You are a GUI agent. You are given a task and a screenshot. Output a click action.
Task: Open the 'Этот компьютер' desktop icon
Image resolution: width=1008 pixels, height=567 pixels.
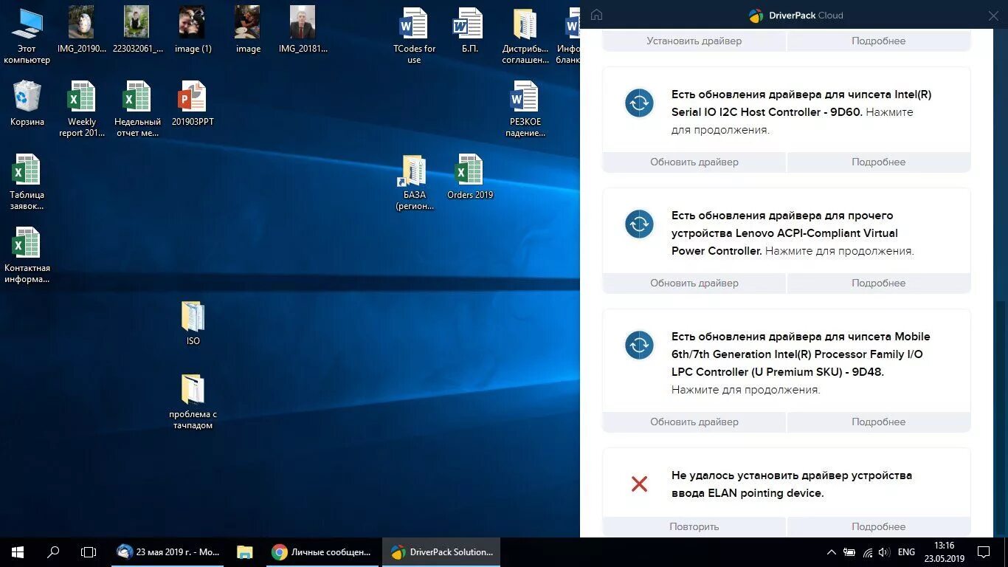pos(27,35)
